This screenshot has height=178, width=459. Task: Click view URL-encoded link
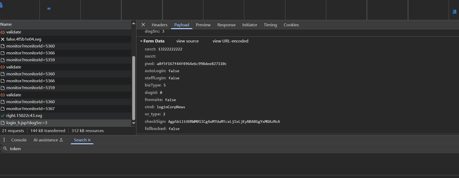point(230,41)
